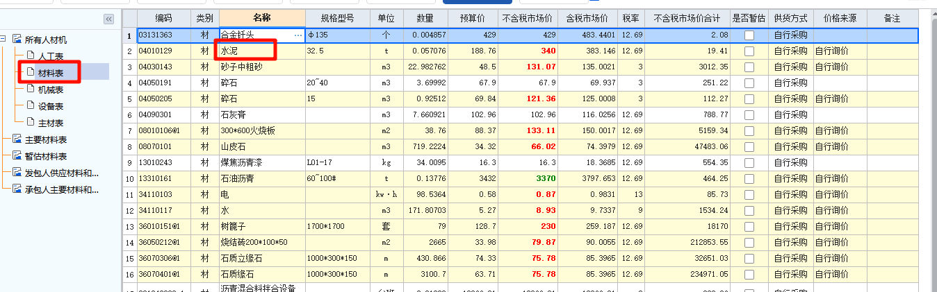The width and height of the screenshot is (937, 292).
Task: Click the 单位 column header
Action: [386, 18]
